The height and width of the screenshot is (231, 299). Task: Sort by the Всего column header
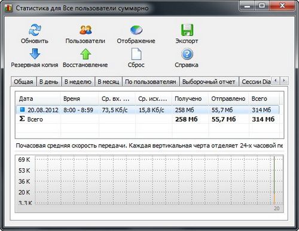click(x=264, y=98)
